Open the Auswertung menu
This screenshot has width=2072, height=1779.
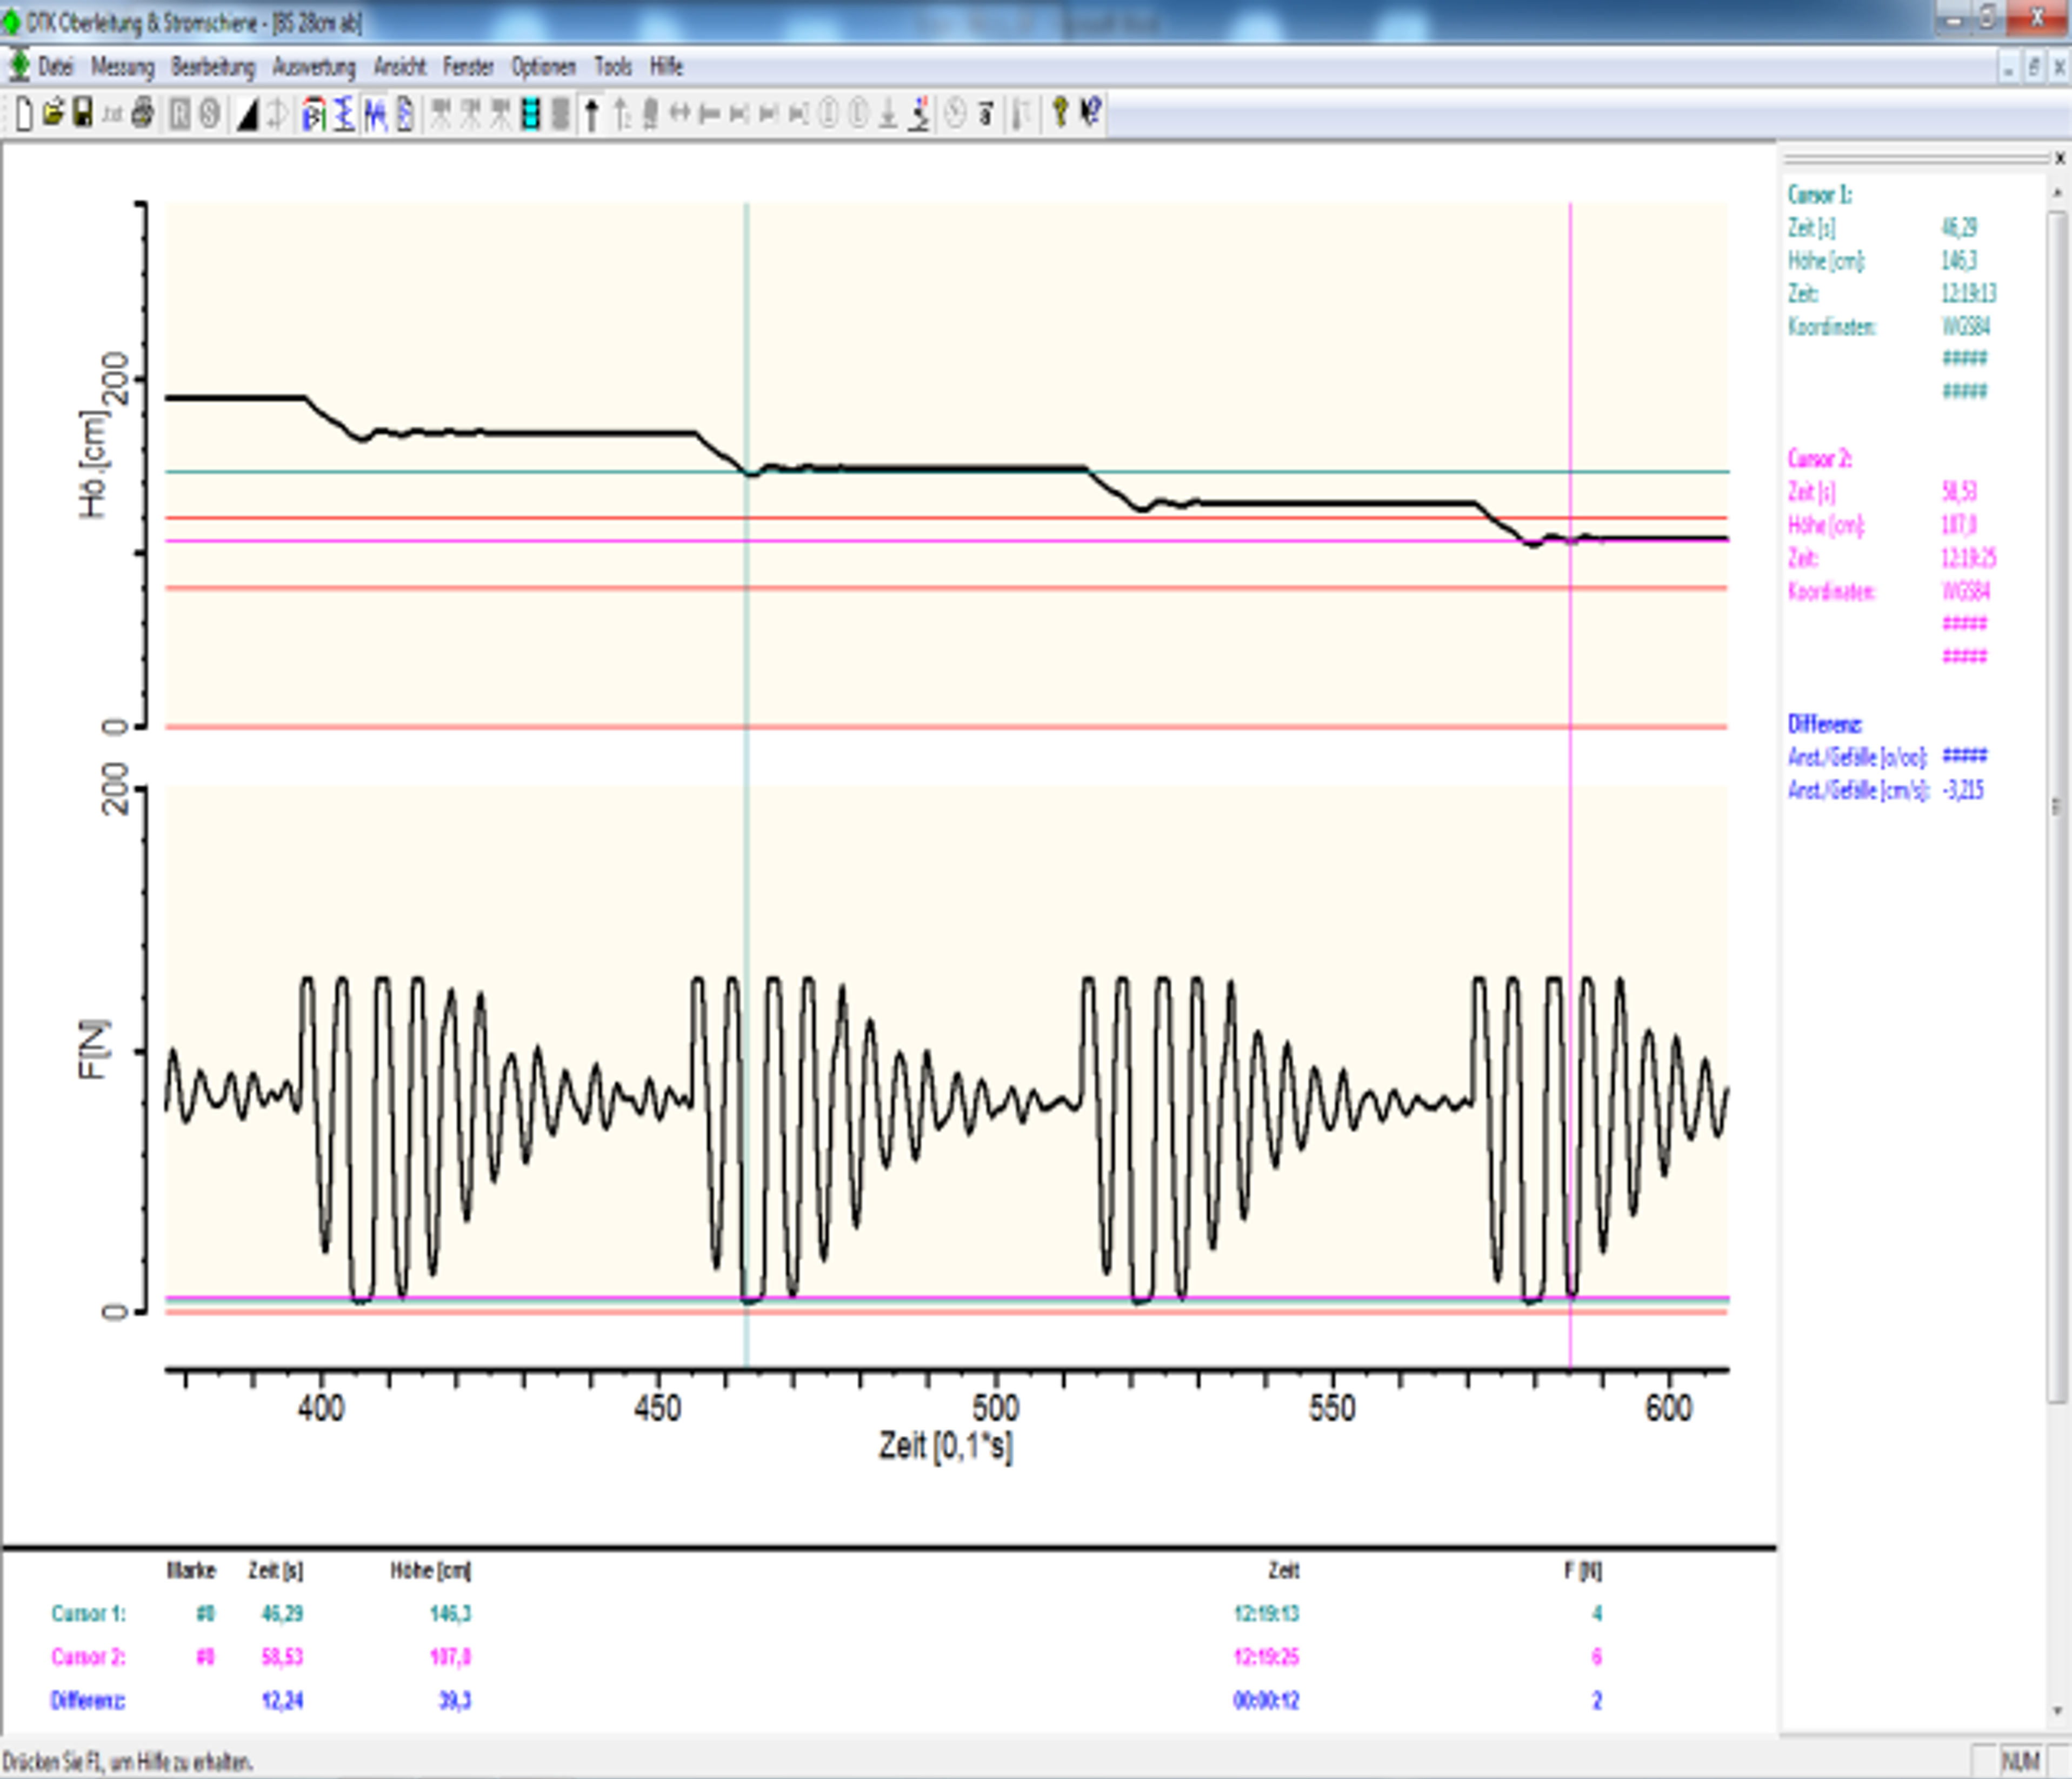point(314,67)
